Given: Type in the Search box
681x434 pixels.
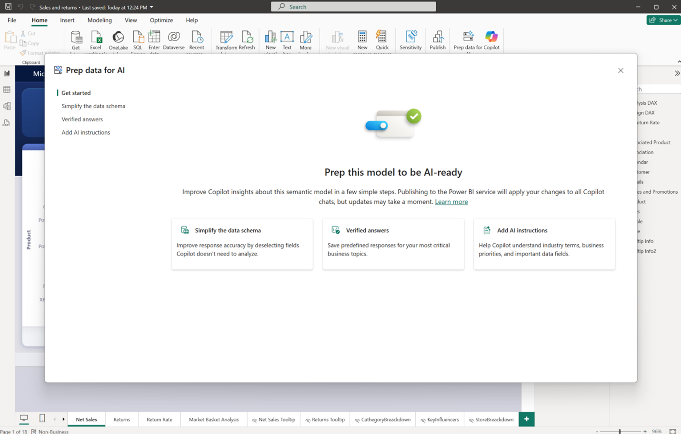Looking at the screenshot, I should (352, 6).
